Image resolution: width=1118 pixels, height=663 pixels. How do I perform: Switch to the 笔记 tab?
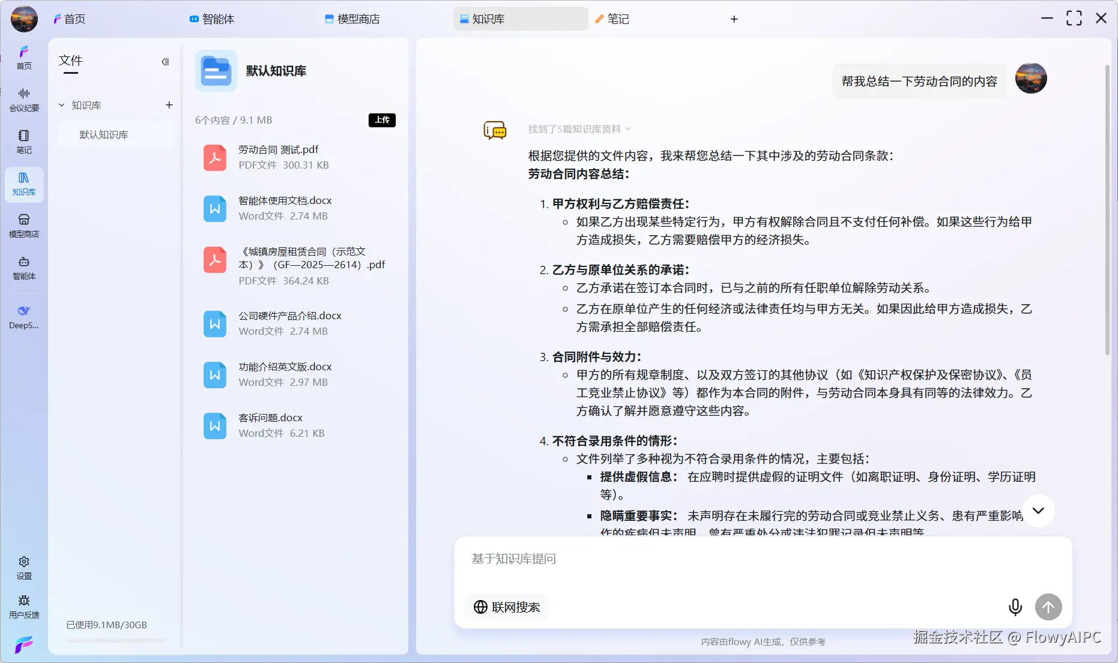(x=612, y=19)
